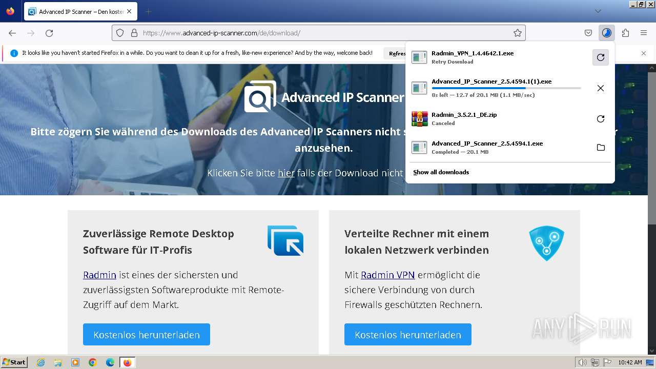This screenshot has width=656, height=369.
Task: Click the network tray icon
Action: point(595,362)
